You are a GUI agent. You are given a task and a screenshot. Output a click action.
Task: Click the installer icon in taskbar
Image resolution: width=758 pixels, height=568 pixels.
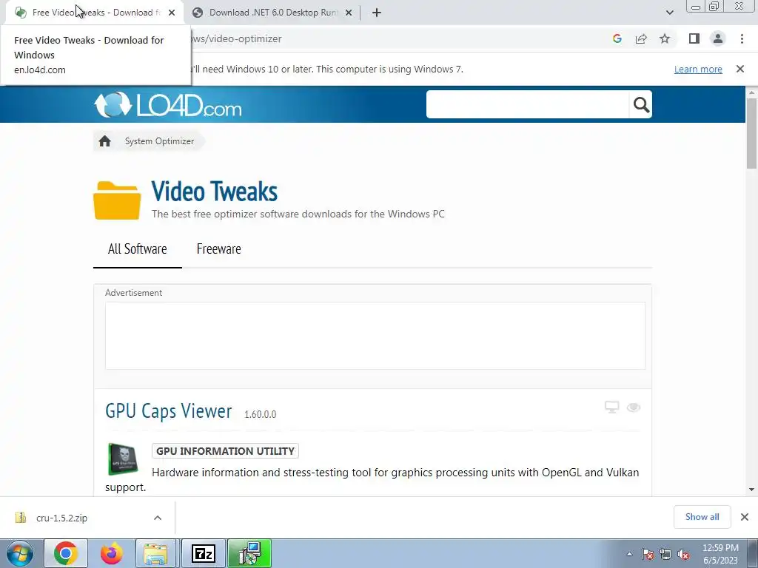tap(249, 553)
